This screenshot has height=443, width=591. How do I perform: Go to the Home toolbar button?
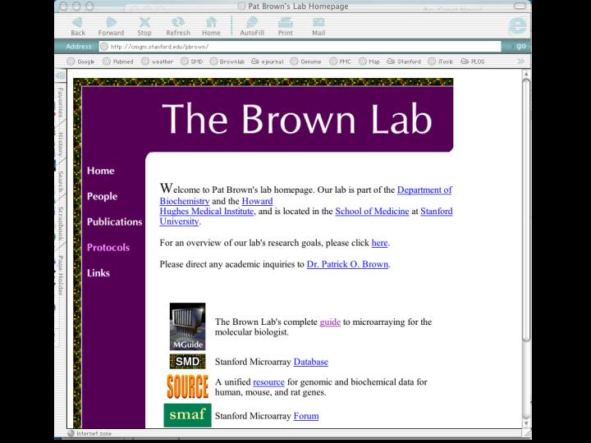click(211, 26)
